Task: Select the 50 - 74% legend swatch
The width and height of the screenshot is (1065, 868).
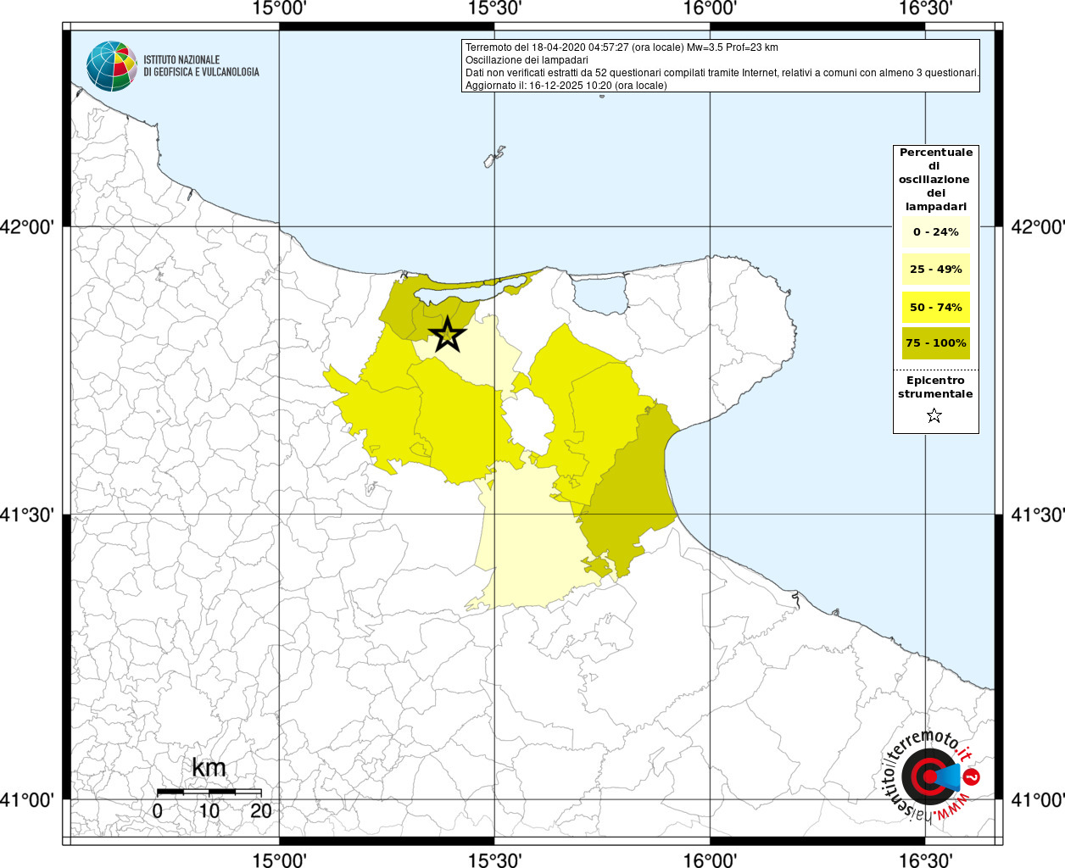Action: click(935, 307)
